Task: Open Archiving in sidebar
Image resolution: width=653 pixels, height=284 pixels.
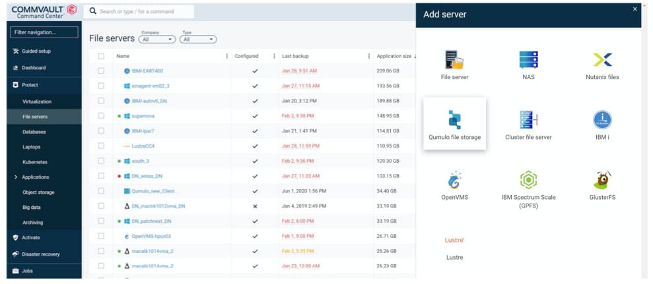Action: (x=33, y=223)
